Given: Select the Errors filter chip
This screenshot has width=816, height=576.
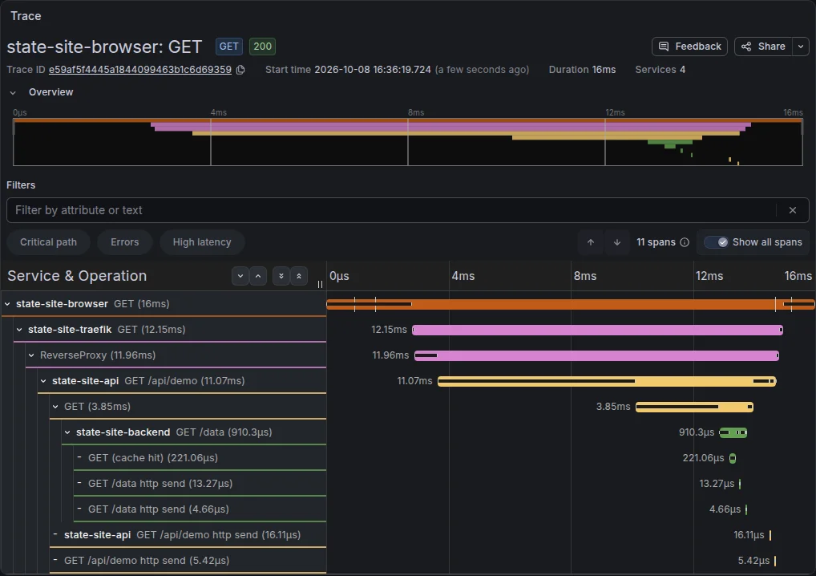Looking at the screenshot, I should (124, 242).
